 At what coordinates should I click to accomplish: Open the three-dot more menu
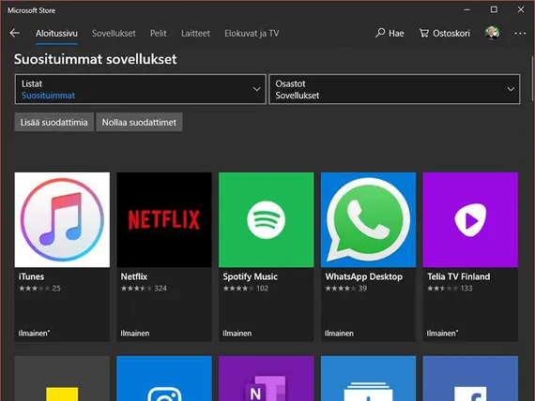(520, 33)
